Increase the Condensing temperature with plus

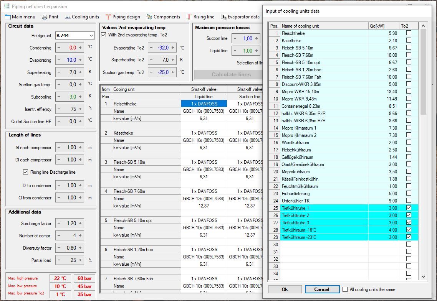[x=80, y=48]
